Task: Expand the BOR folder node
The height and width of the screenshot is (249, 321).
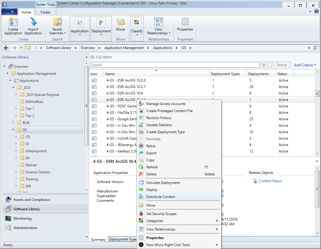Action: click(x=13, y=123)
